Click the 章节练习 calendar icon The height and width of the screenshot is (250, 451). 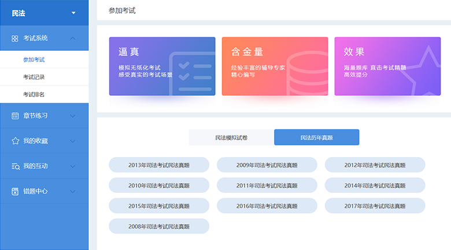coord(15,115)
